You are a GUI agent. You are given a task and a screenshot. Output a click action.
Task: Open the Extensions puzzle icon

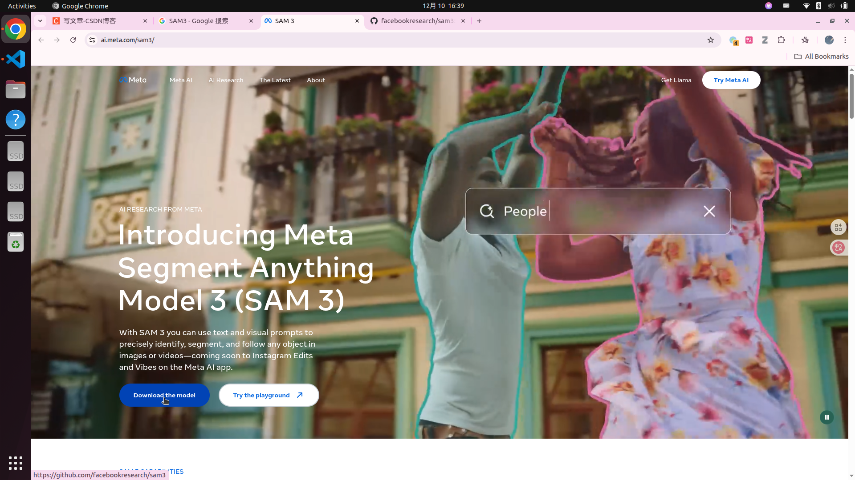(x=781, y=40)
